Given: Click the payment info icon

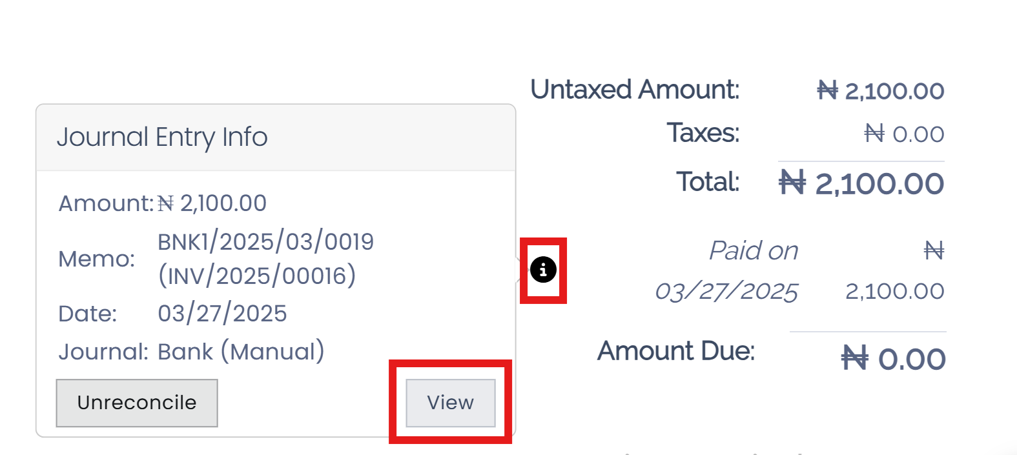Looking at the screenshot, I should click(x=543, y=269).
